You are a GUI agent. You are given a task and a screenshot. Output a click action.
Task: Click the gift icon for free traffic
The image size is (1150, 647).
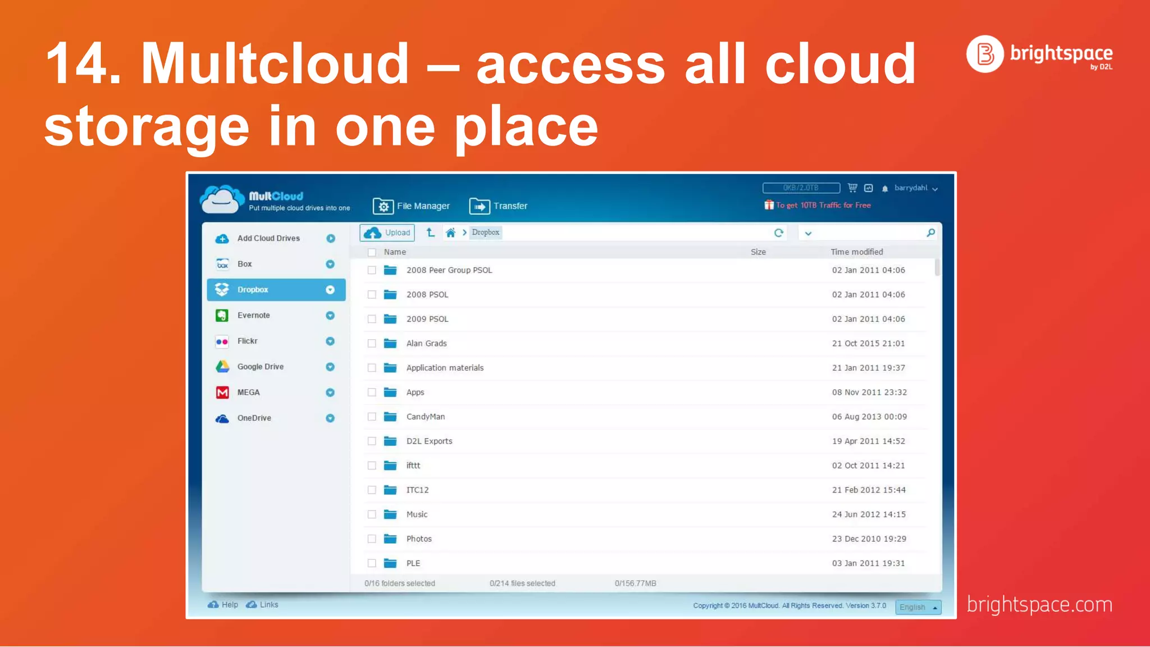[x=769, y=205]
